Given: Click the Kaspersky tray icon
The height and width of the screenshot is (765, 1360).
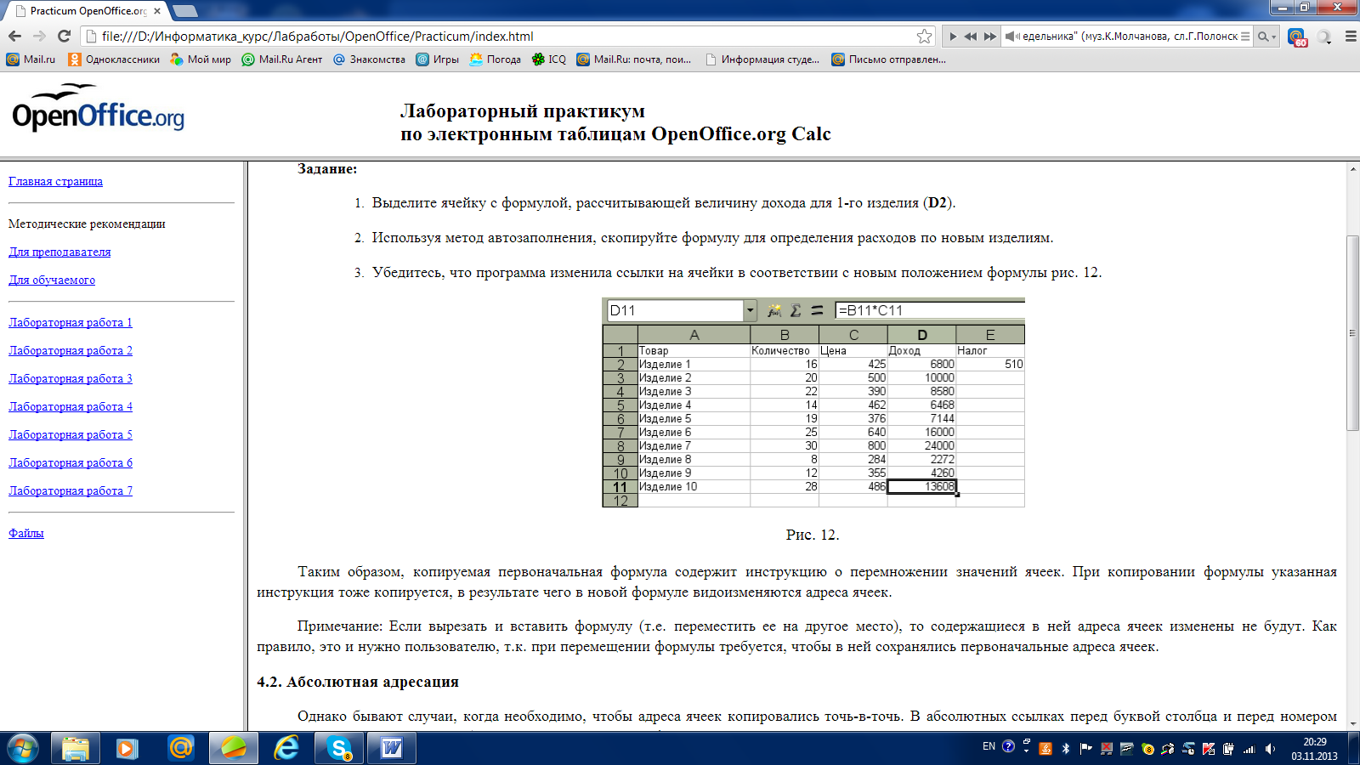Looking at the screenshot, I should (x=1209, y=749).
